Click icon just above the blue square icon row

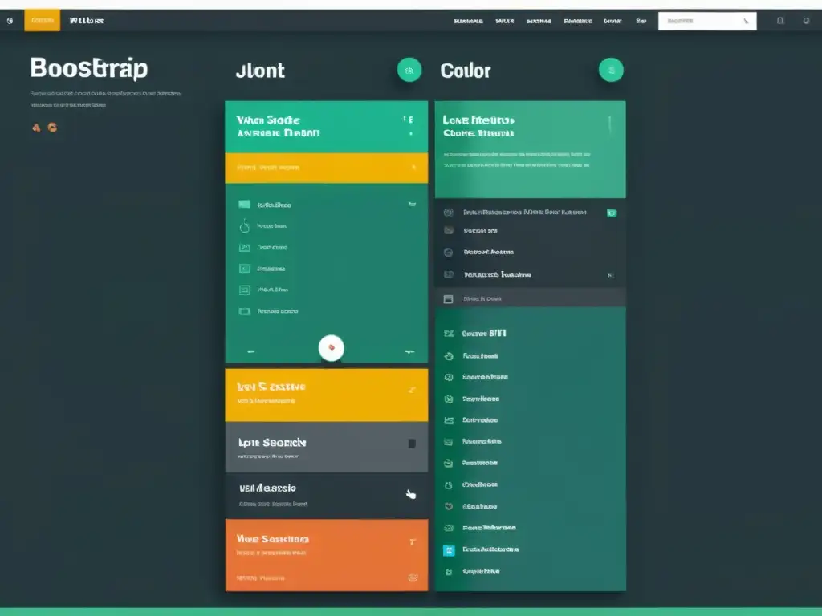click(449, 528)
